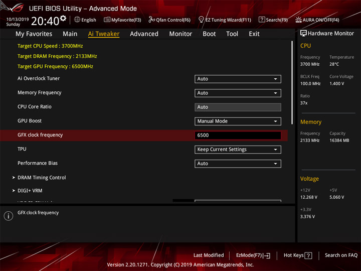361x271 pixels.
Task: Select the GPU Boost label
Action: click(x=30, y=121)
